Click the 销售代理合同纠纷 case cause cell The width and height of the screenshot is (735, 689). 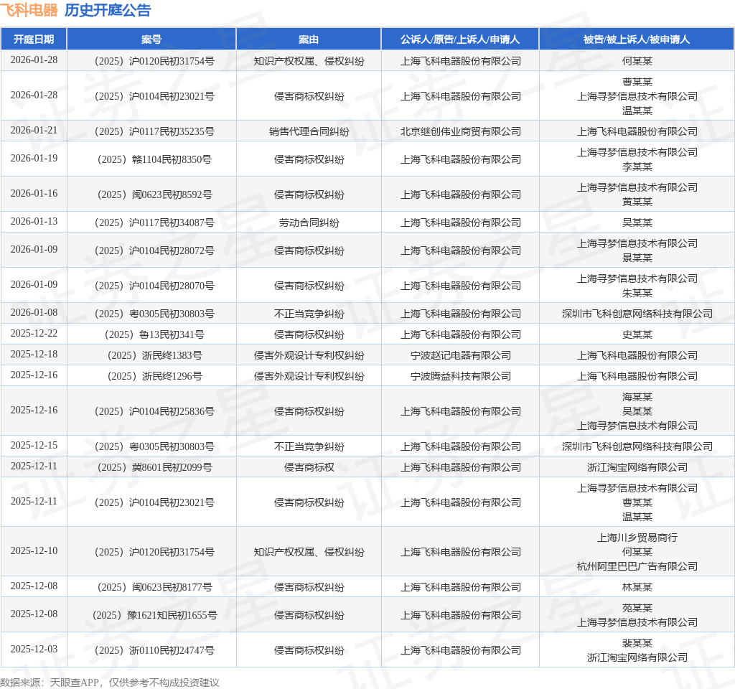click(309, 131)
